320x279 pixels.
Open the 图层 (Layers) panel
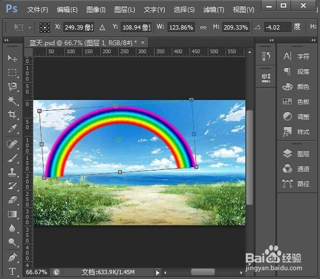coord(297,154)
